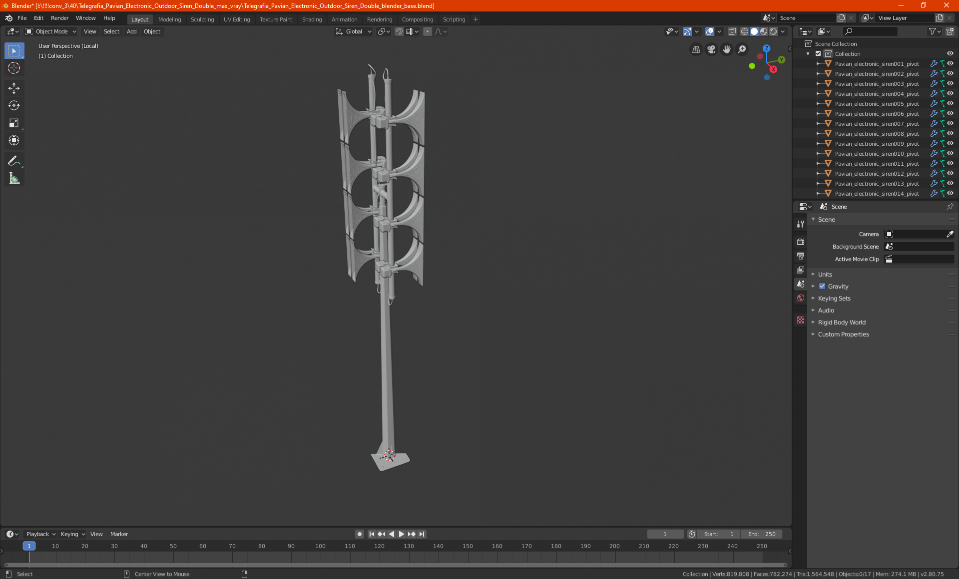Play the animation forward
This screenshot has width=959, height=579.
401,534
